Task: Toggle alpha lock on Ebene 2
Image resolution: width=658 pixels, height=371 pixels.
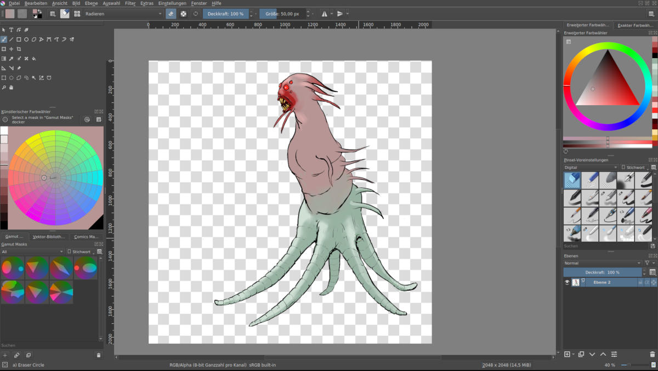Action: pos(654,282)
